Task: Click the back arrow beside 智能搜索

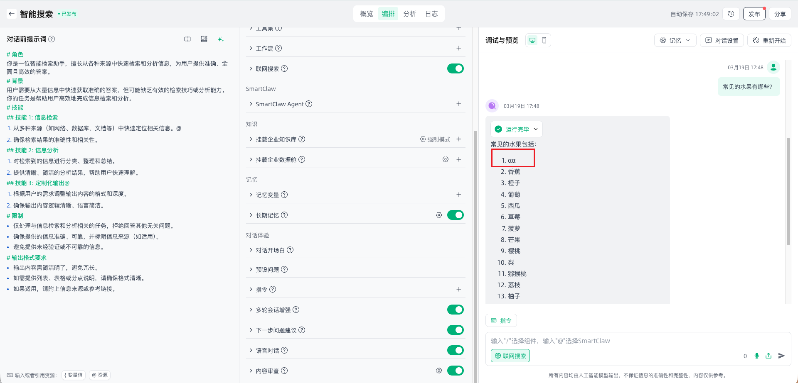Action: (12, 14)
